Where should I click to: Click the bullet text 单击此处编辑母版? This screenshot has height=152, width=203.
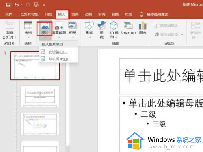coord(166,103)
